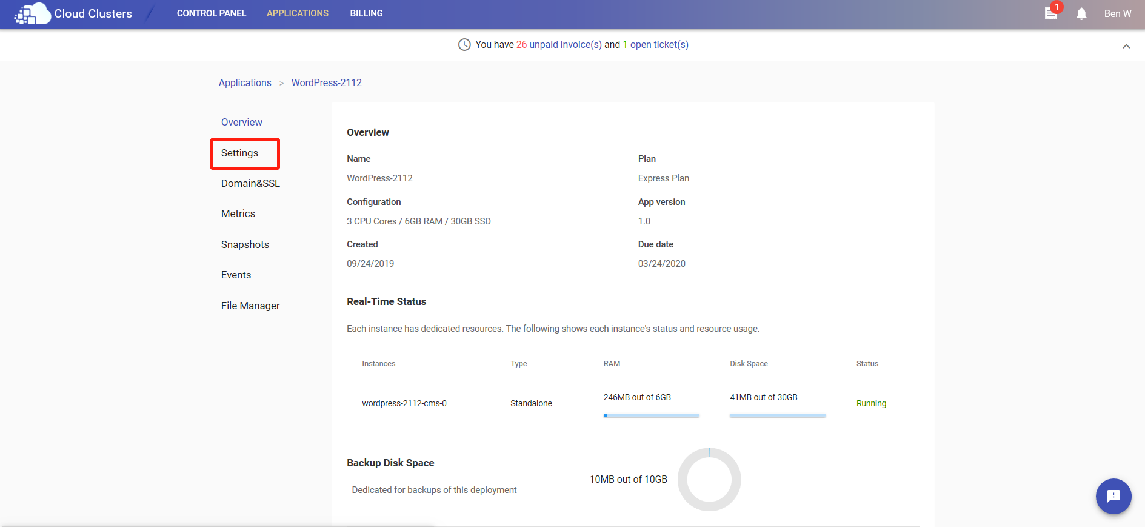The width and height of the screenshot is (1145, 527).
Task: Click the Disk Space usage bar
Action: coord(778,415)
